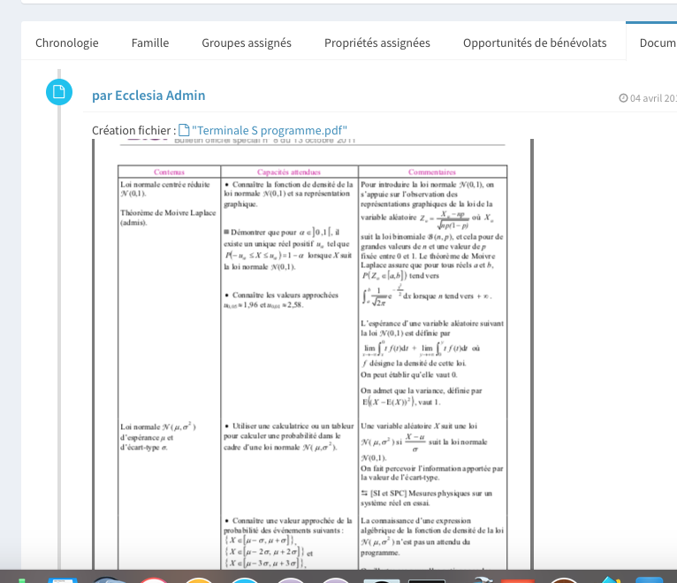Image resolution: width=677 pixels, height=583 pixels.
Task: Click the Contenus column header in the PDF
Action: pos(169,172)
